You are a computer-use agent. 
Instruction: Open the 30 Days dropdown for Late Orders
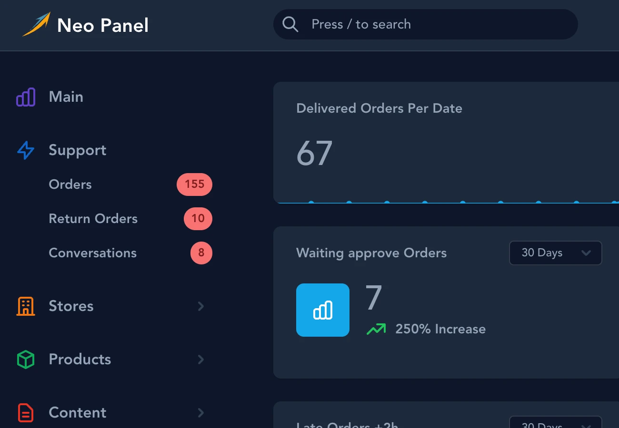(556, 422)
